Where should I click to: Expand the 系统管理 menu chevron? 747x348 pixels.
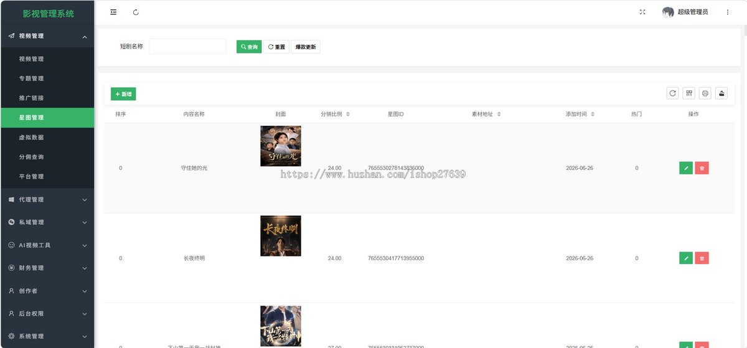[x=85, y=336]
